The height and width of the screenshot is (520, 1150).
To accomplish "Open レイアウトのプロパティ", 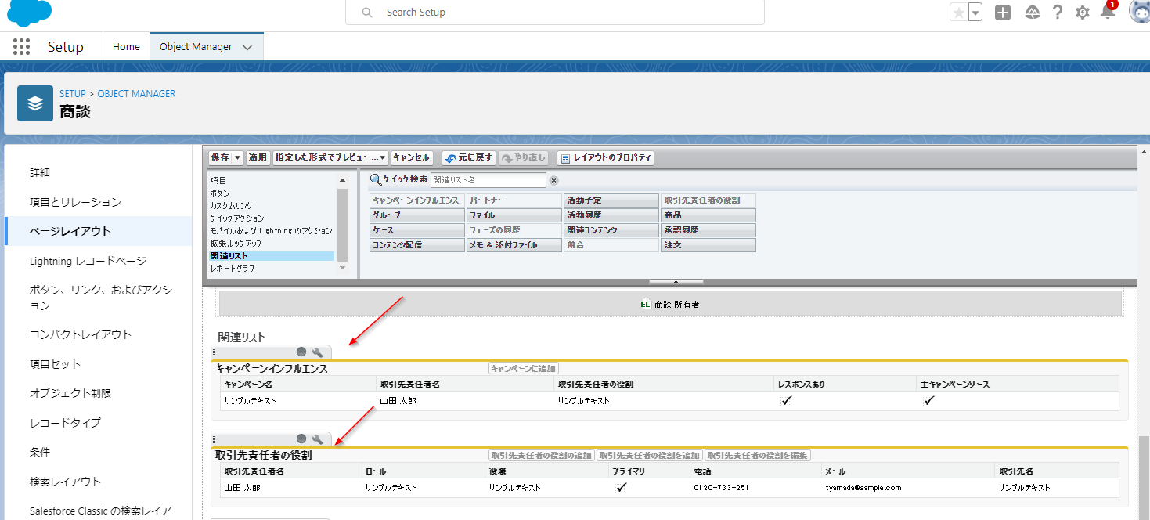I will coord(605,157).
